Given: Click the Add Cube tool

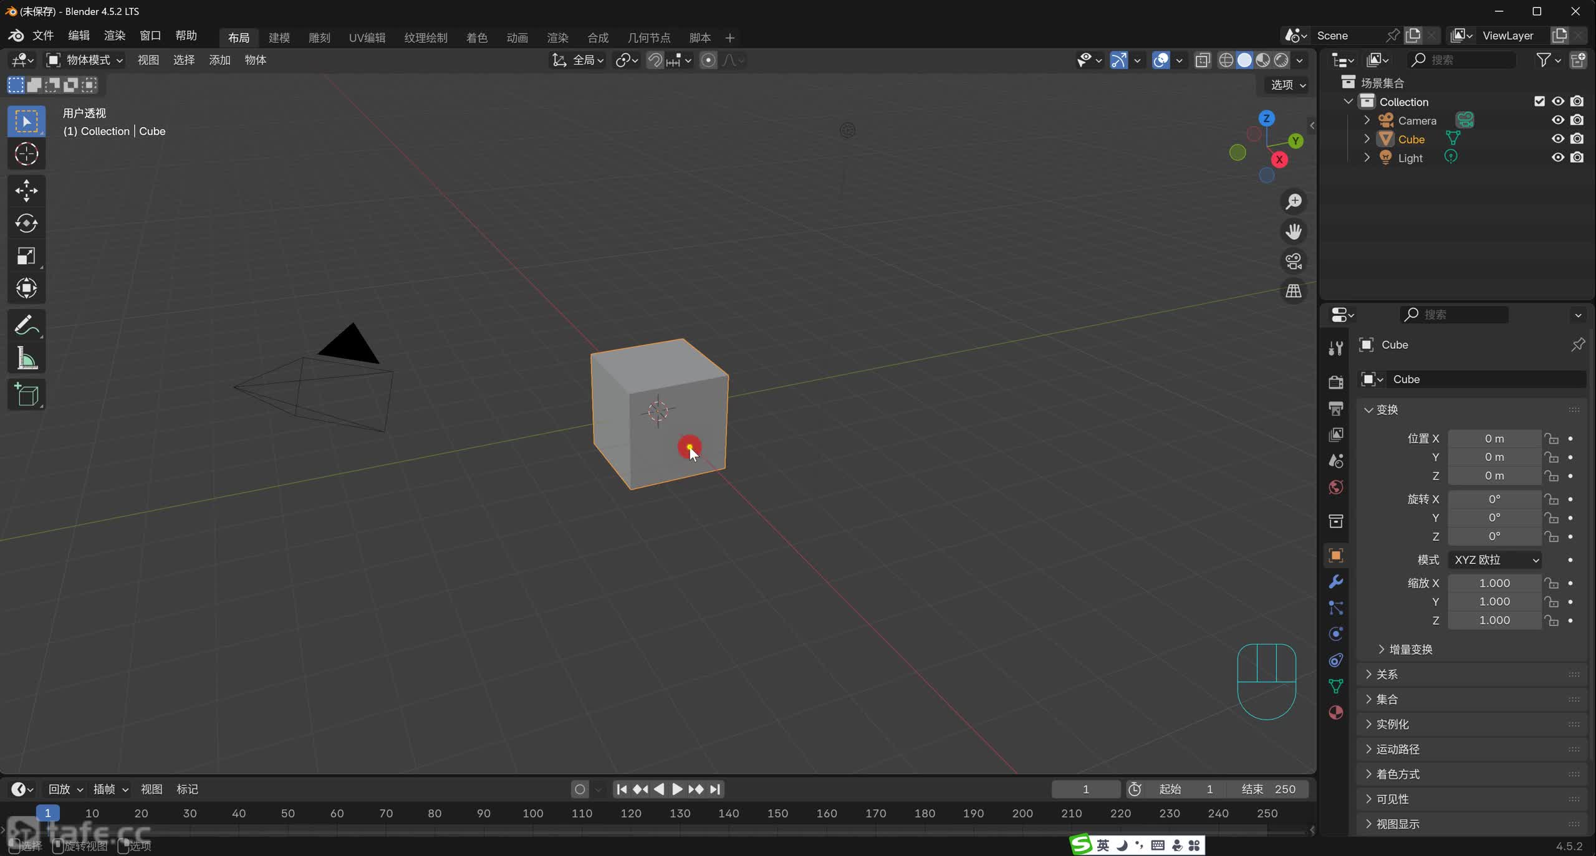Looking at the screenshot, I should (26, 395).
